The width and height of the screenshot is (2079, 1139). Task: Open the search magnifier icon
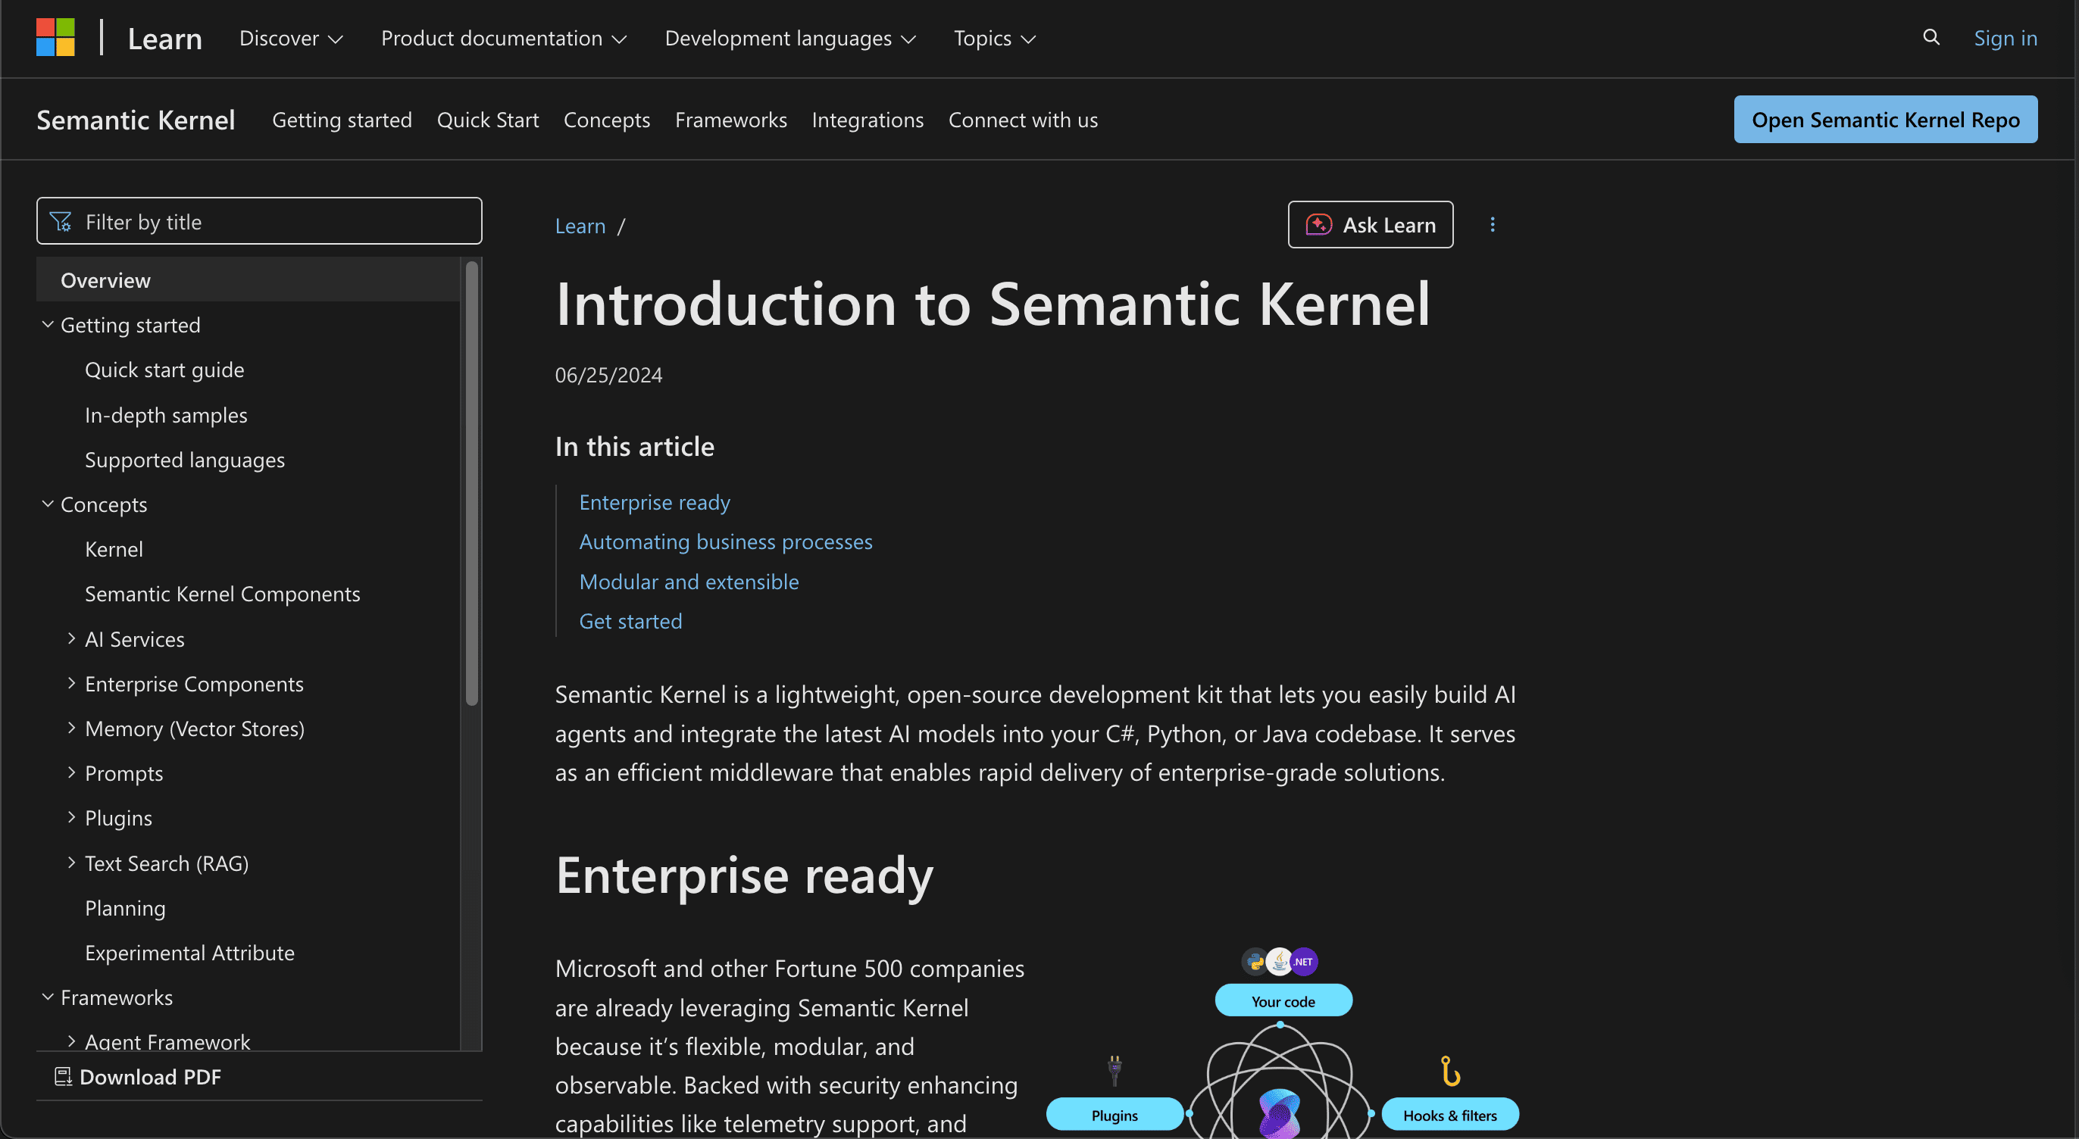click(1930, 37)
